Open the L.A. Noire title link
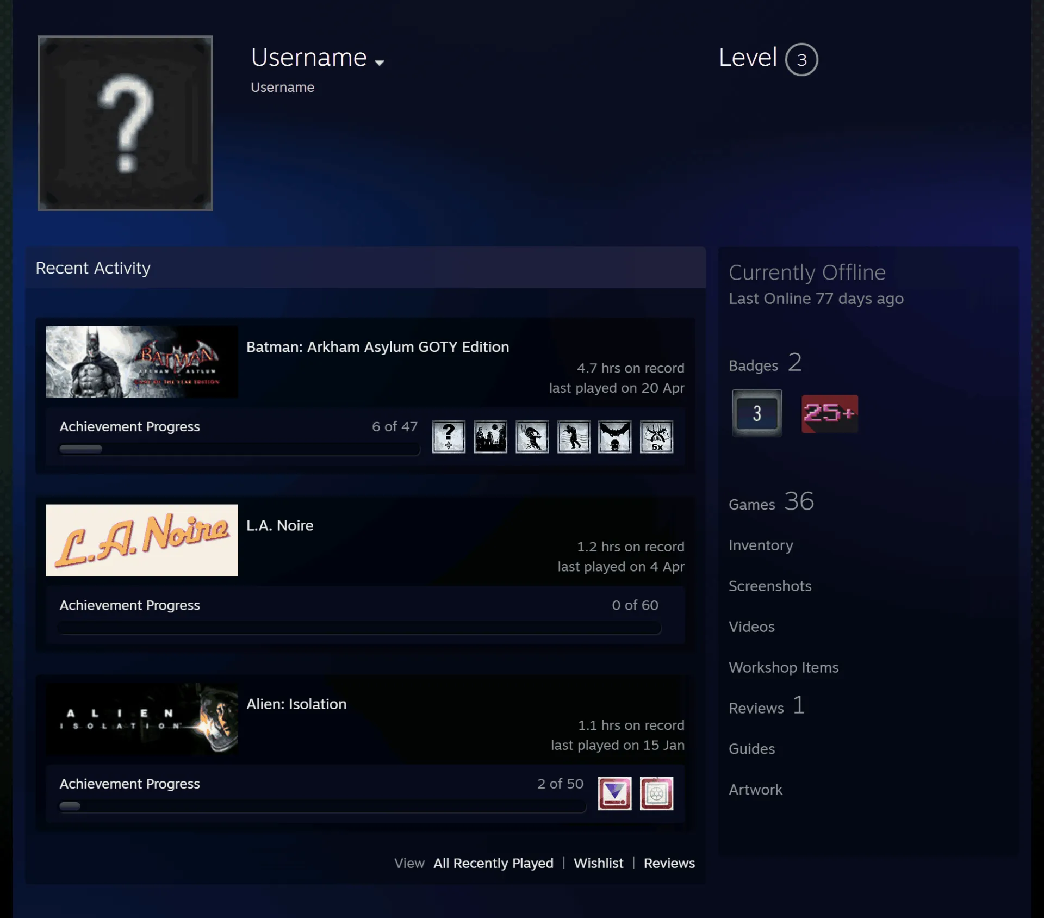The width and height of the screenshot is (1044, 918). click(x=280, y=525)
